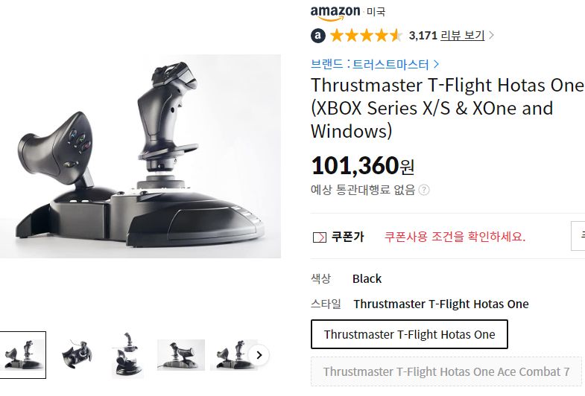
Task: Click the help question mark beside customs fee
Action: (x=424, y=190)
